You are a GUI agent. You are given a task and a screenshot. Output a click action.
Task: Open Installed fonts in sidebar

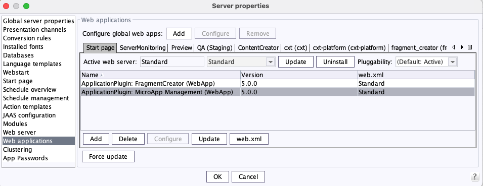click(38, 47)
